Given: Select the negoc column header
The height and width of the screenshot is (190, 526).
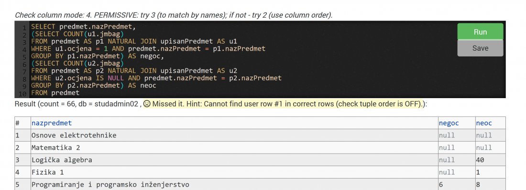Looking at the screenshot, I should click(449, 123).
